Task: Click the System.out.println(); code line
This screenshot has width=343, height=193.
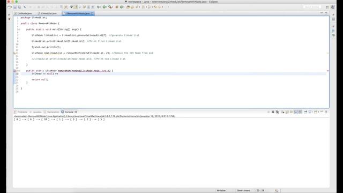Action: point(46,47)
